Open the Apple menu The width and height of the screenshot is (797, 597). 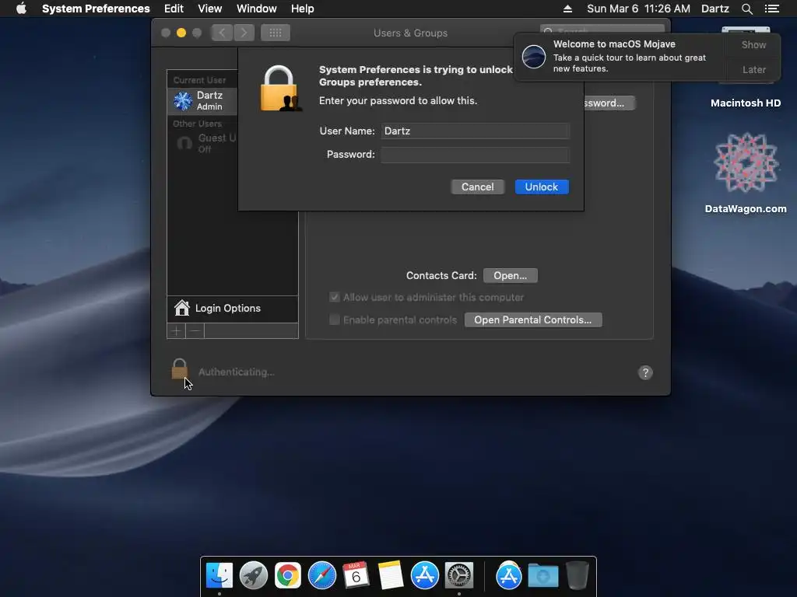coord(21,9)
